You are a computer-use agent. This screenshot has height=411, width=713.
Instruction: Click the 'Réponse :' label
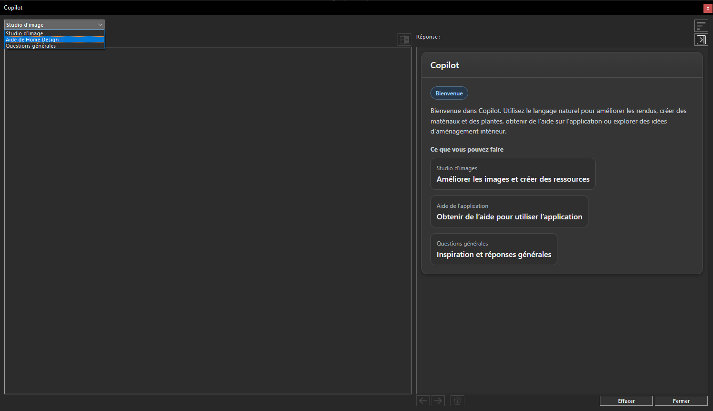(x=428, y=37)
